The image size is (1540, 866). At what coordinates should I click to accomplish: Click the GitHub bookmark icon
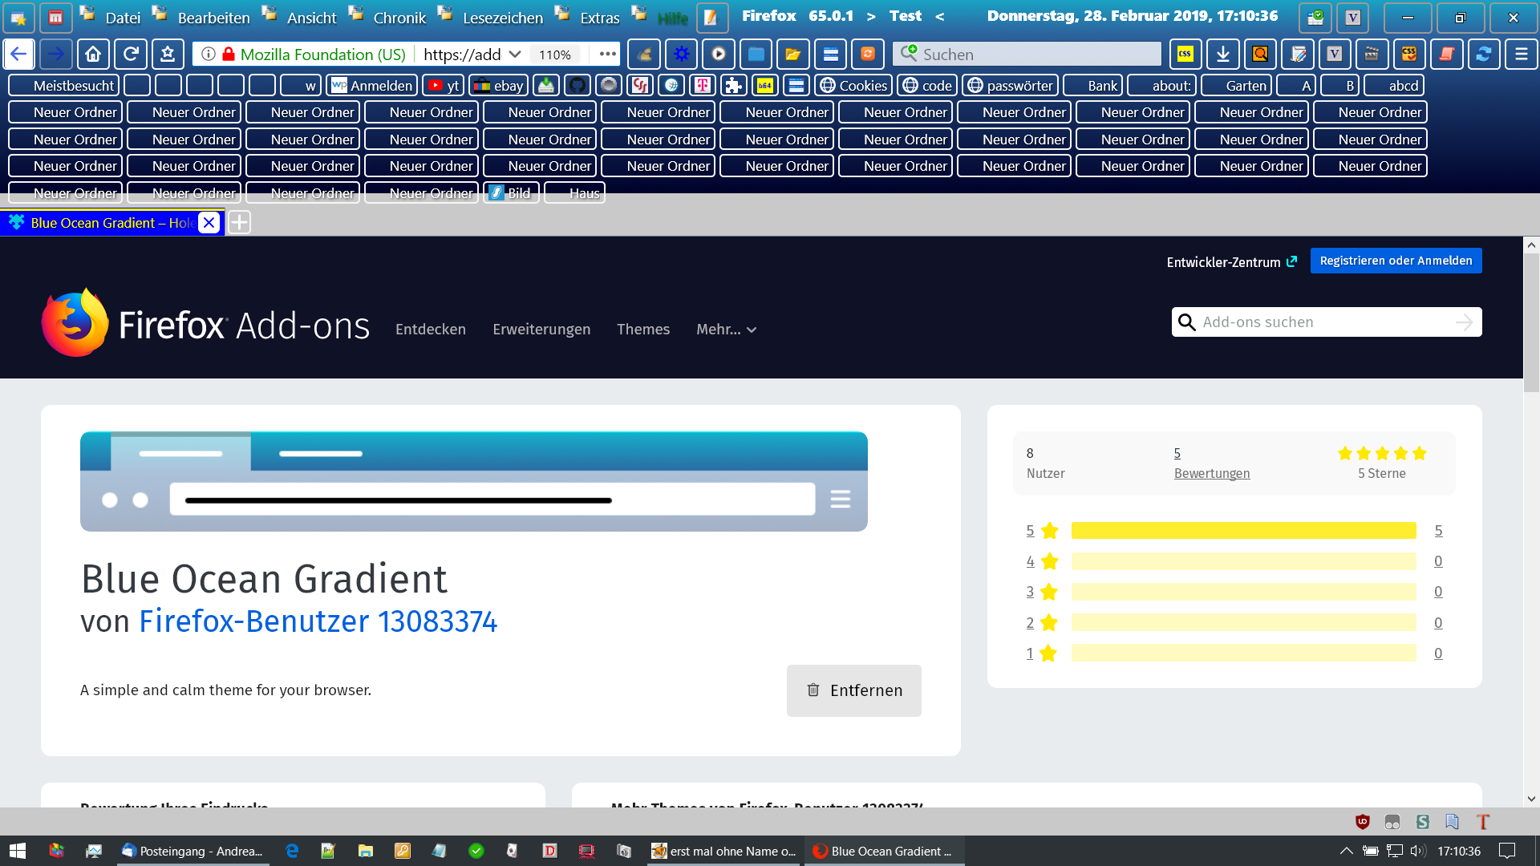pyautogui.click(x=577, y=85)
